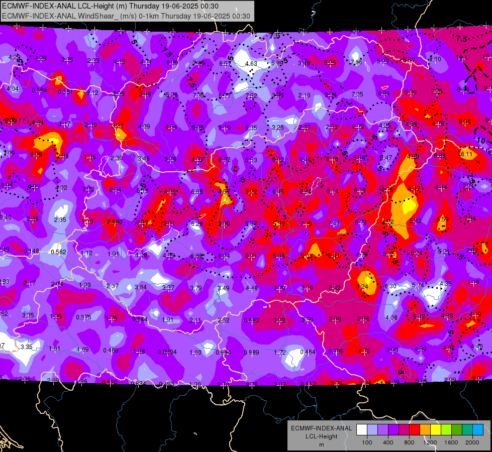Click the wind shear value 7.43
The width and height of the screenshot is (492, 452).
tap(334, 223)
